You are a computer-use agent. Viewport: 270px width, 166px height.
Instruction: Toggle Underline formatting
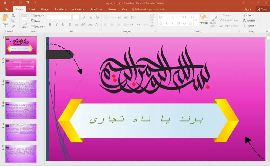(x=63, y=25)
